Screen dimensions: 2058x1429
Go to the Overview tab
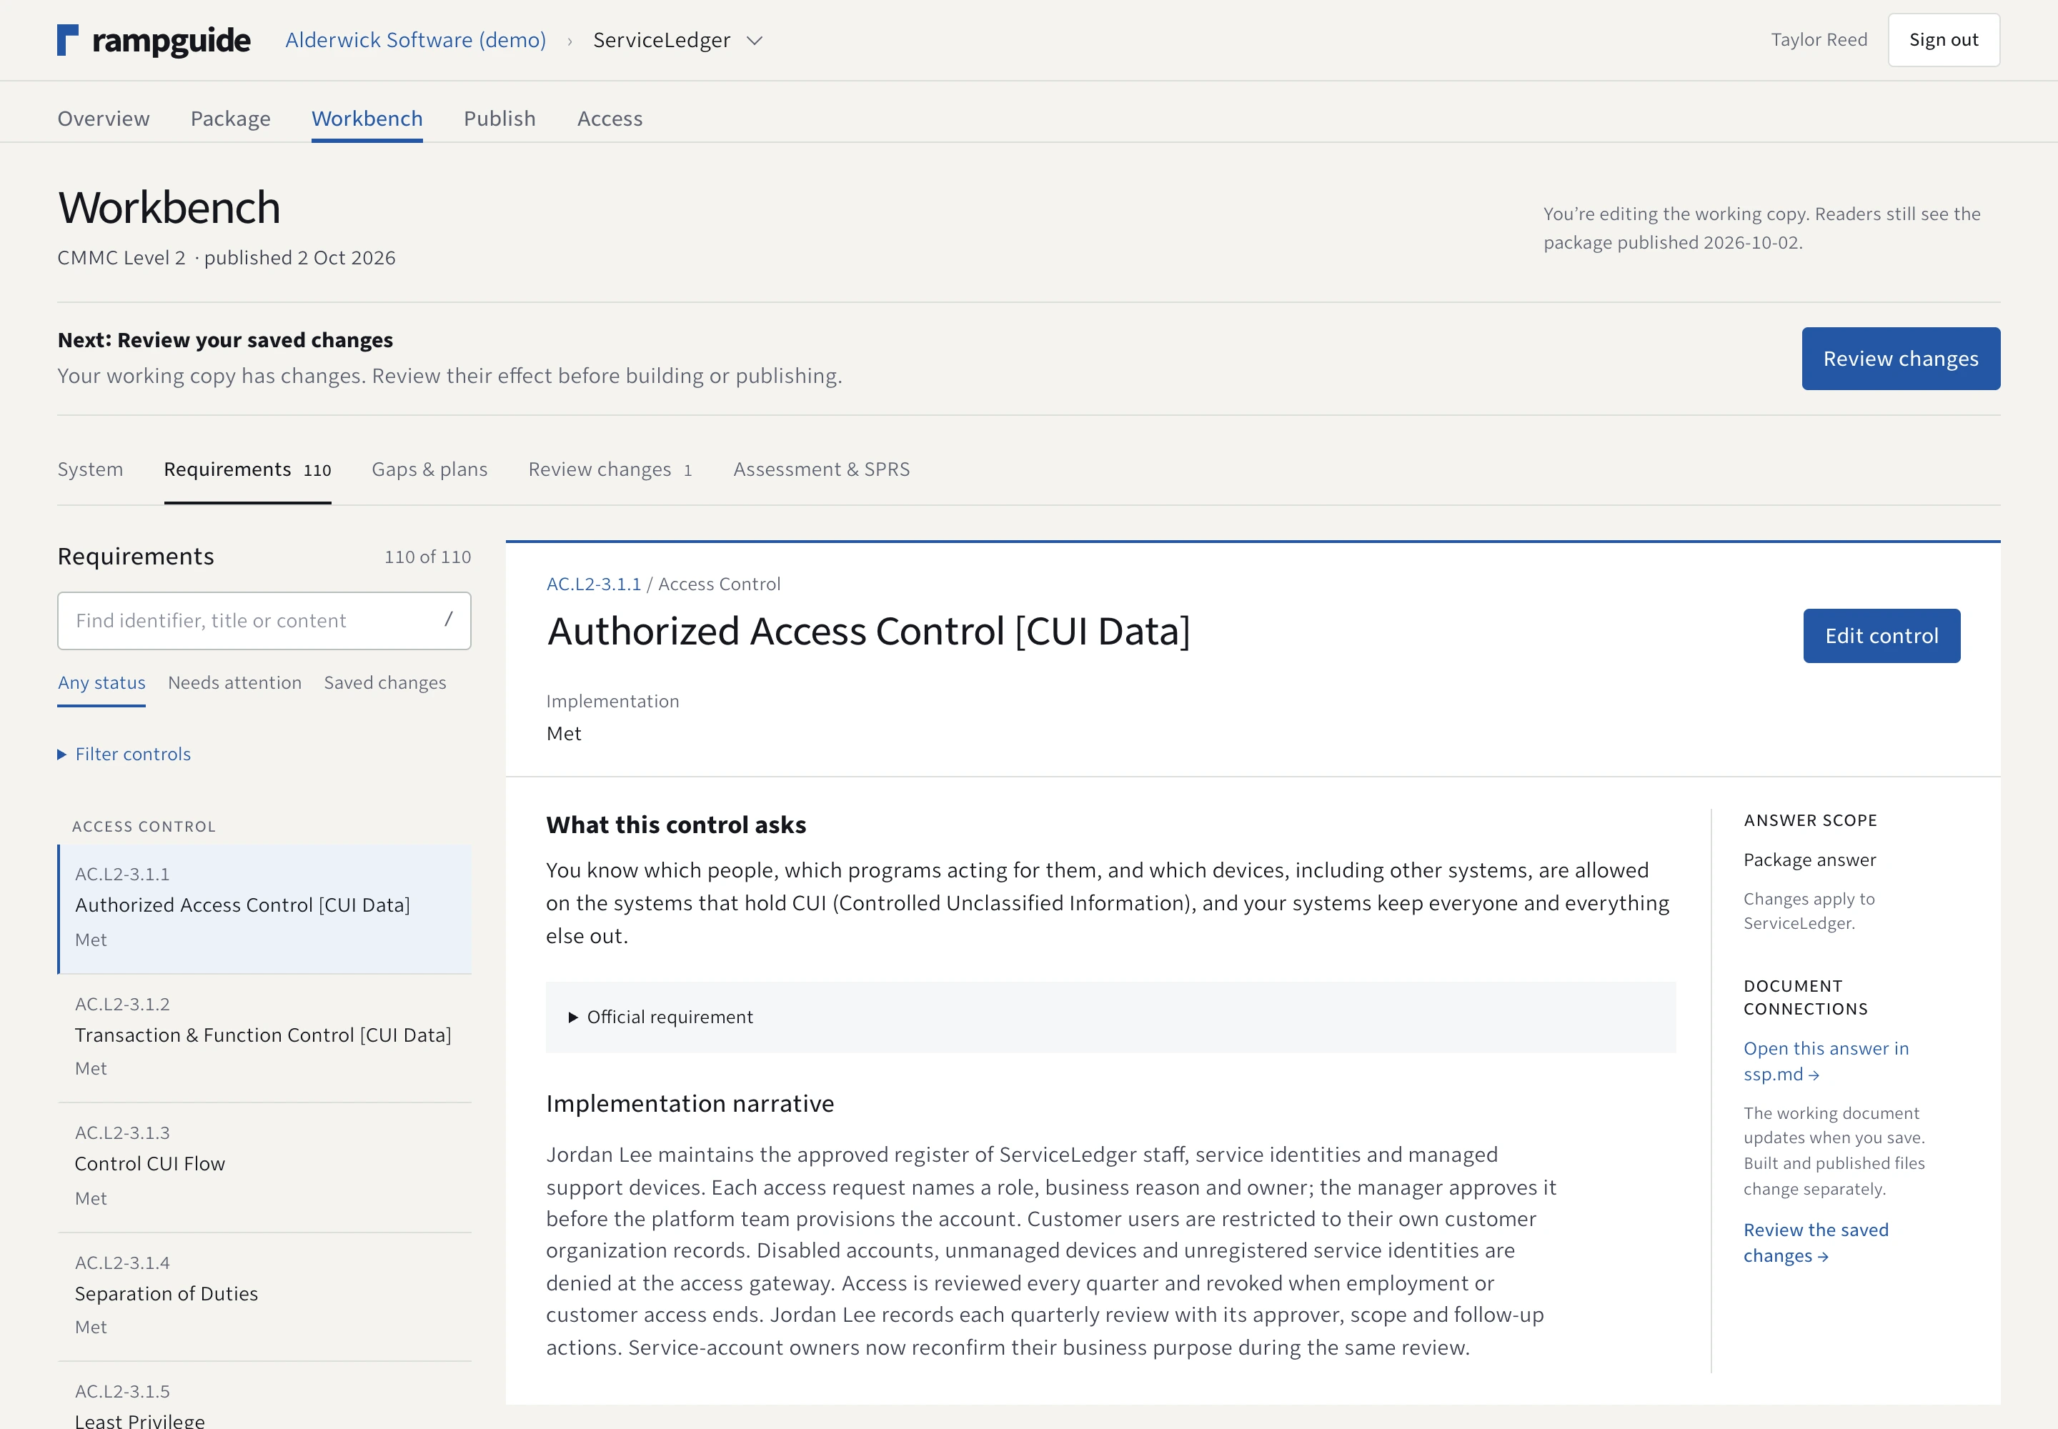point(104,118)
